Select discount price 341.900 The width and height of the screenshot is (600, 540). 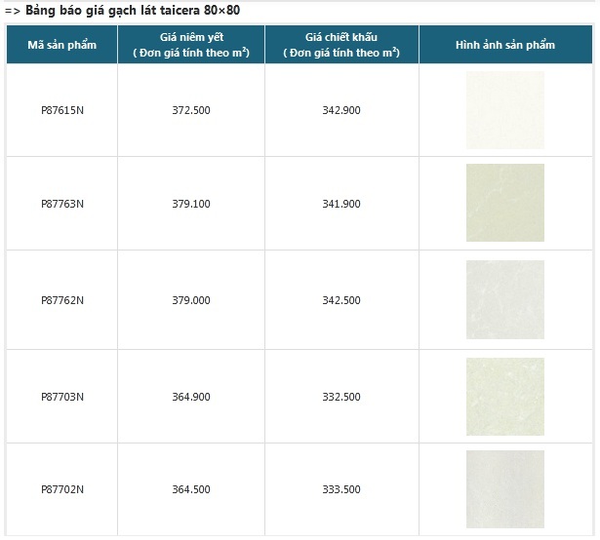pyautogui.click(x=341, y=204)
